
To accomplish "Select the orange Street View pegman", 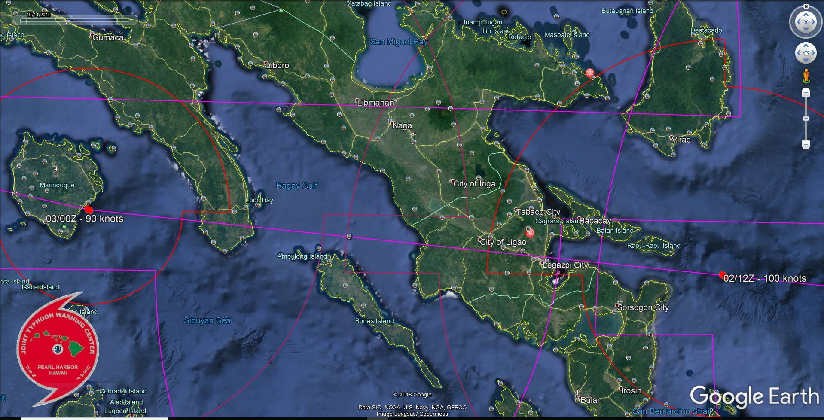I will 806,76.
